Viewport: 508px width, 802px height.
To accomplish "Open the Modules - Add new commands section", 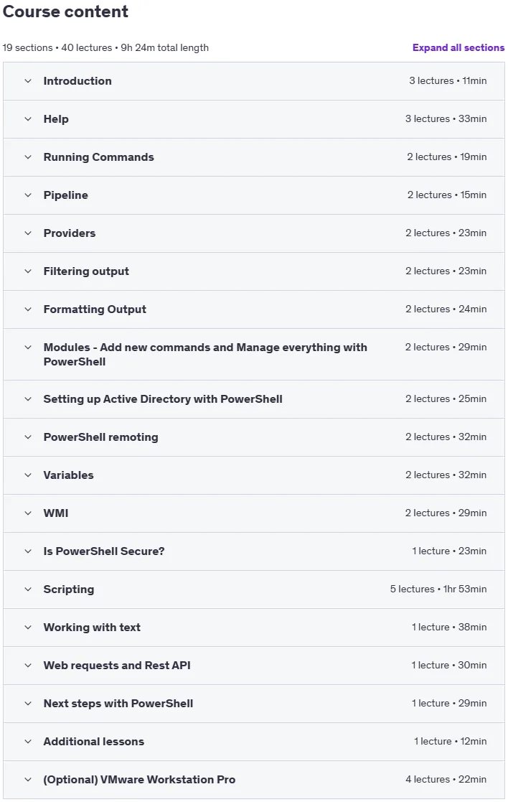I will [x=253, y=354].
